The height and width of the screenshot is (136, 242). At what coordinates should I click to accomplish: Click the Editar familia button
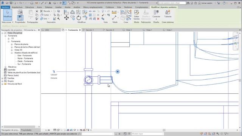pyautogui.click(x=137, y=15)
